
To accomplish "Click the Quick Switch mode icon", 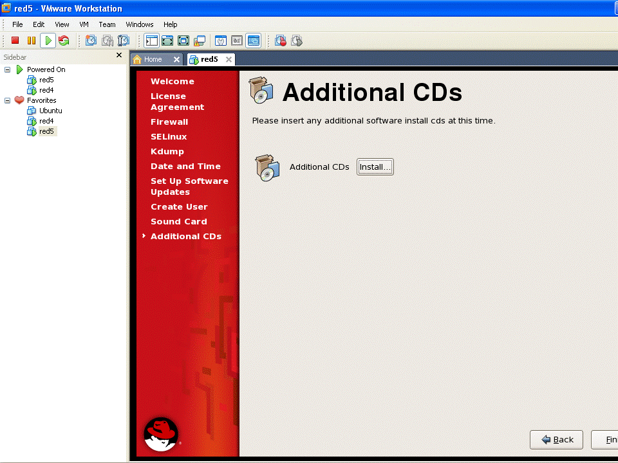I will [167, 41].
